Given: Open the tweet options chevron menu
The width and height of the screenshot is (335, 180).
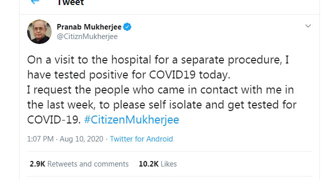Looking at the screenshot, I should click(308, 26).
